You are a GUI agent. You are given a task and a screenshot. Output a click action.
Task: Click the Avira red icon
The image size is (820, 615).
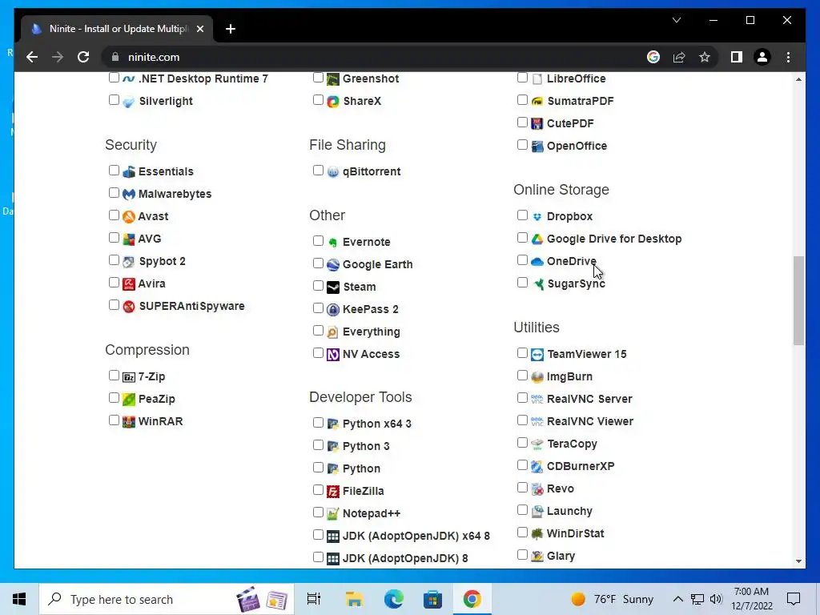click(x=129, y=284)
